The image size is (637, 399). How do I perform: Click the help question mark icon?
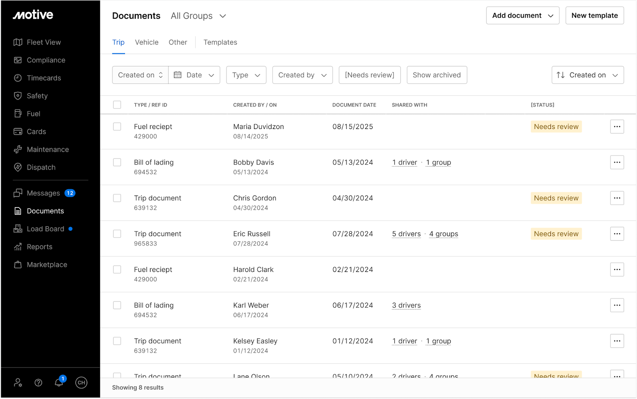click(x=38, y=383)
